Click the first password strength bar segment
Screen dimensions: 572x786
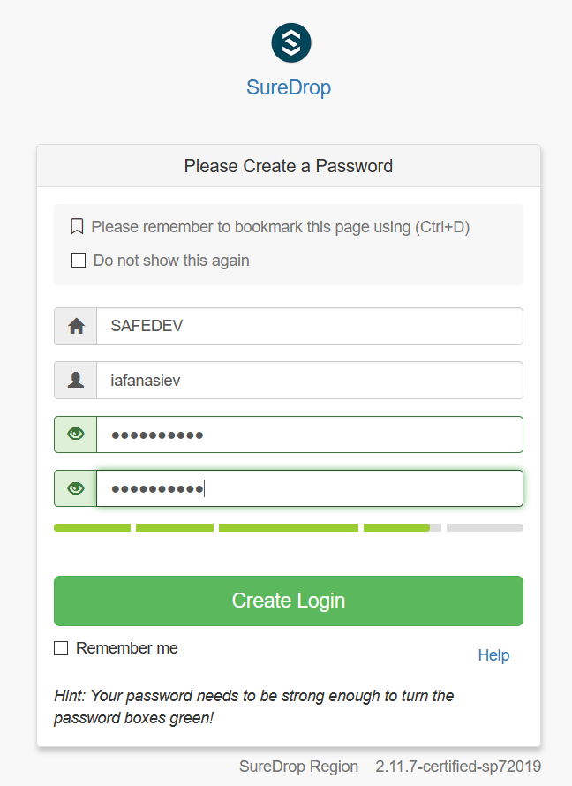pyautogui.click(x=92, y=528)
